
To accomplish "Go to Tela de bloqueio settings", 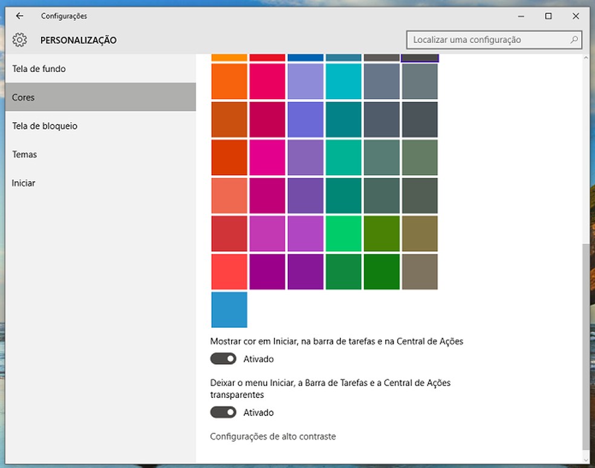I will coord(45,126).
